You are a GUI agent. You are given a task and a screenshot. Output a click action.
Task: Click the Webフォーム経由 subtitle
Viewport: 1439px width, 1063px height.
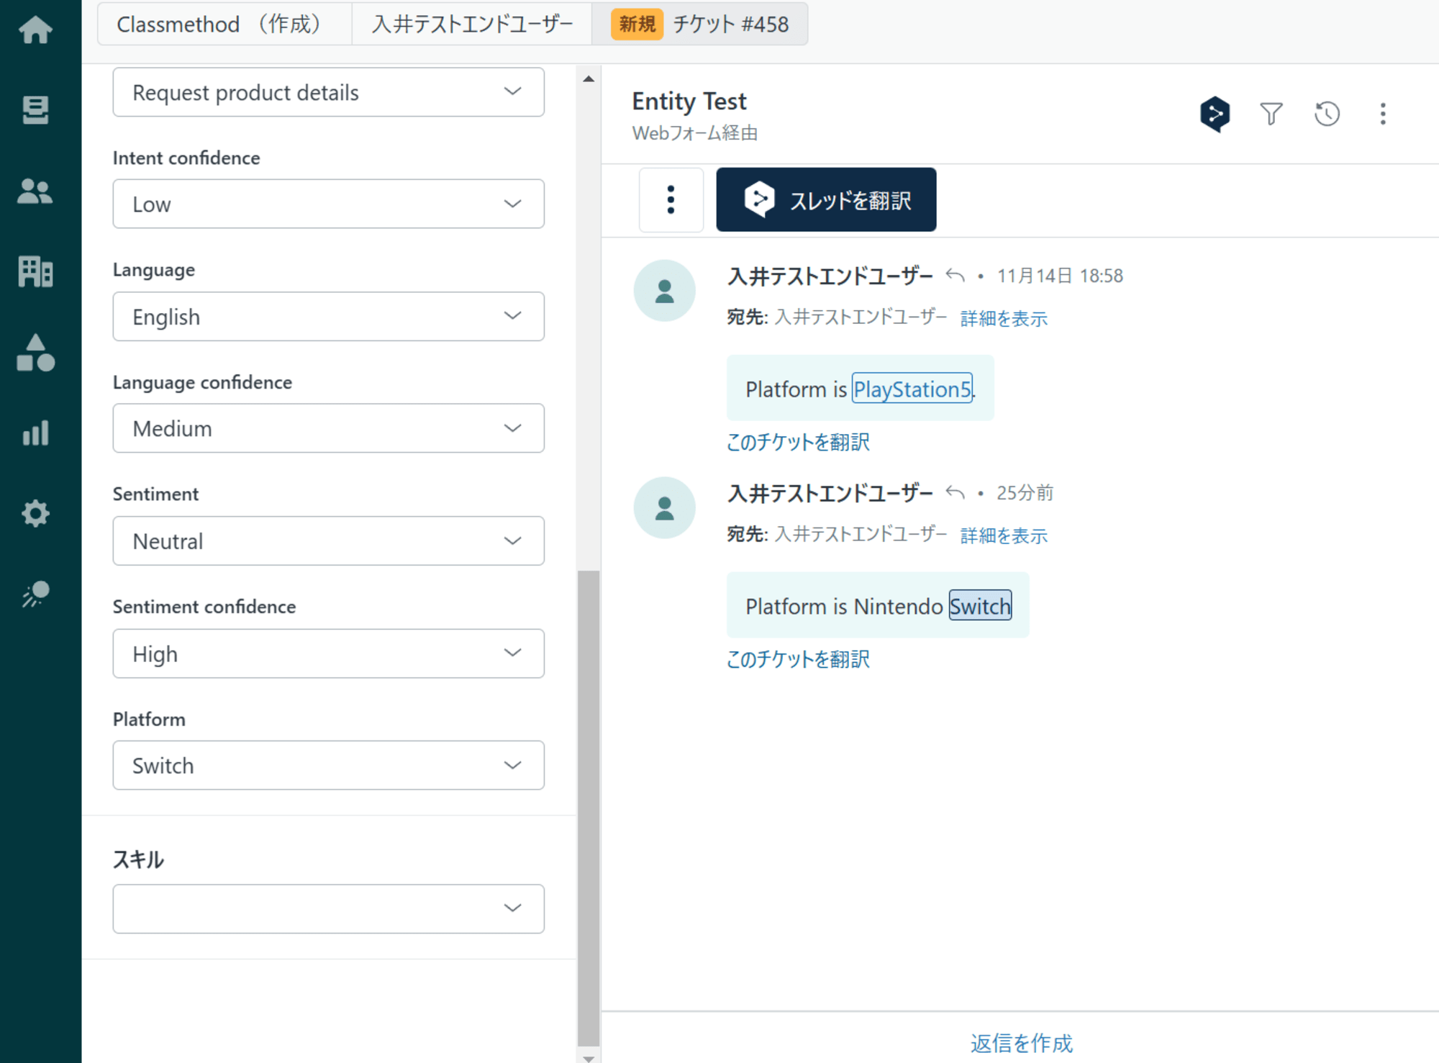(695, 133)
